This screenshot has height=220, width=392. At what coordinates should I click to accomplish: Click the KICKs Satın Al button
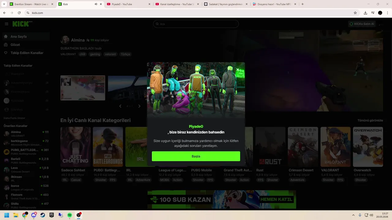point(362,24)
